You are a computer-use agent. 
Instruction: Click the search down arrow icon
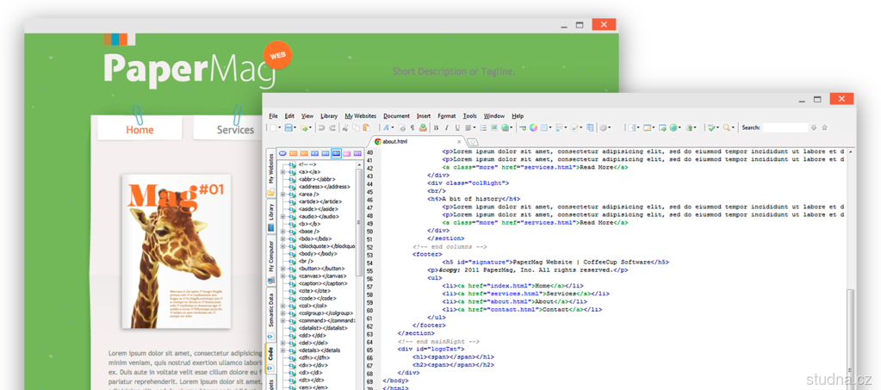pyautogui.click(x=813, y=127)
